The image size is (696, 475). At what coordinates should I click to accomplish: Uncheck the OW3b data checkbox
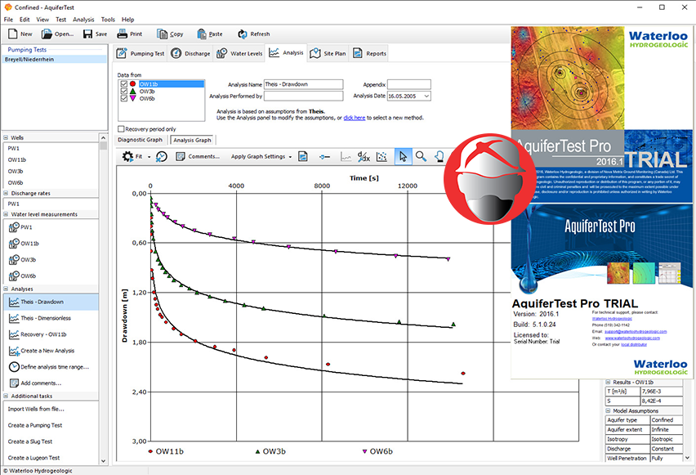pos(124,91)
